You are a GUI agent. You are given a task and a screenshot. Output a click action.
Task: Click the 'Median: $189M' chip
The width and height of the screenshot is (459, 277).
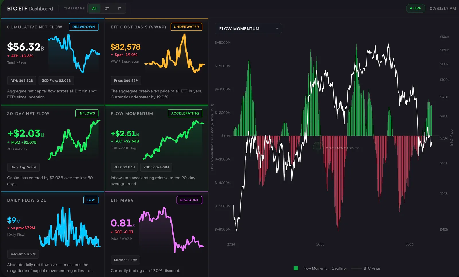pos(23,254)
